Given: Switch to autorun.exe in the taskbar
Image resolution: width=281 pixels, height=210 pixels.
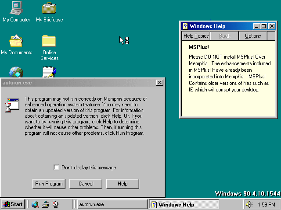Looking at the screenshot, I should pos(112,204).
